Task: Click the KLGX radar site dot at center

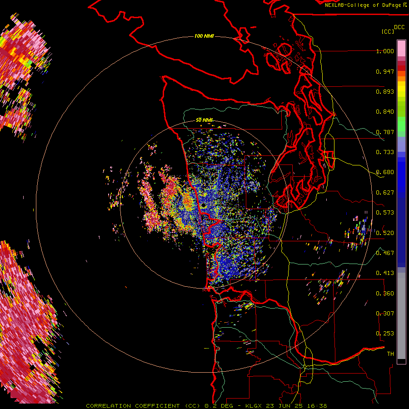Action: 203,205
